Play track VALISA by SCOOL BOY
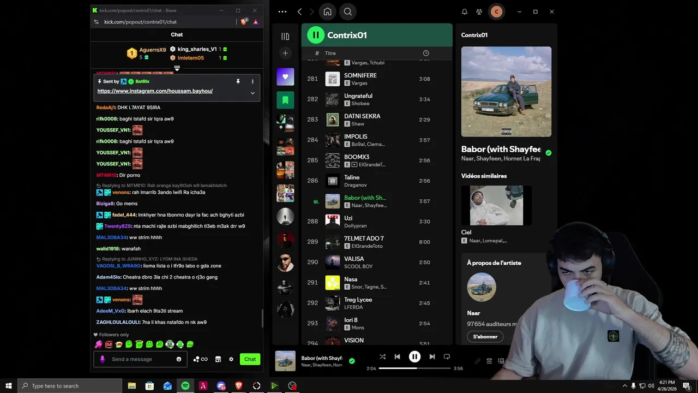This screenshot has height=393, width=698. (x=377, y=263)
